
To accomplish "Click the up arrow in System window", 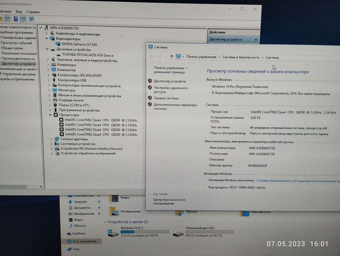I will coord(171,57).
